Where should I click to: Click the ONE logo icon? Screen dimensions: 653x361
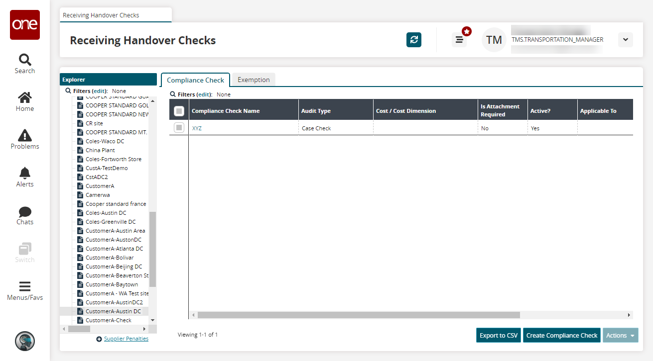coord(25,25)
